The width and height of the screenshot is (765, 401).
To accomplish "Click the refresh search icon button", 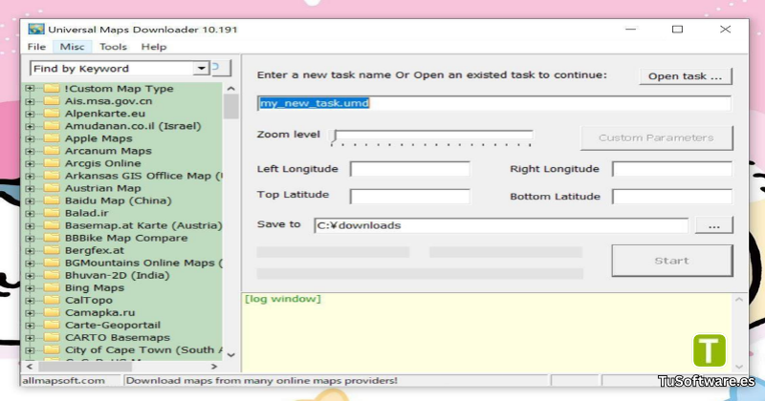I will tap(221, 68).
